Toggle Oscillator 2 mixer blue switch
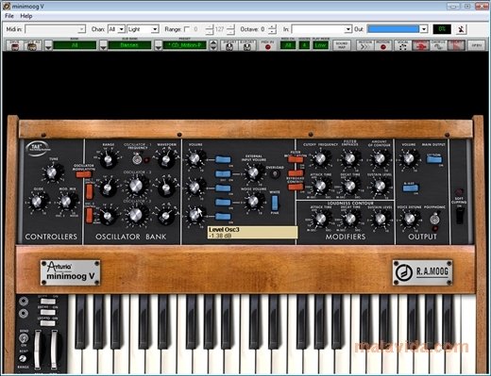The height and width of the screenshot is (376, 491). 223,188
